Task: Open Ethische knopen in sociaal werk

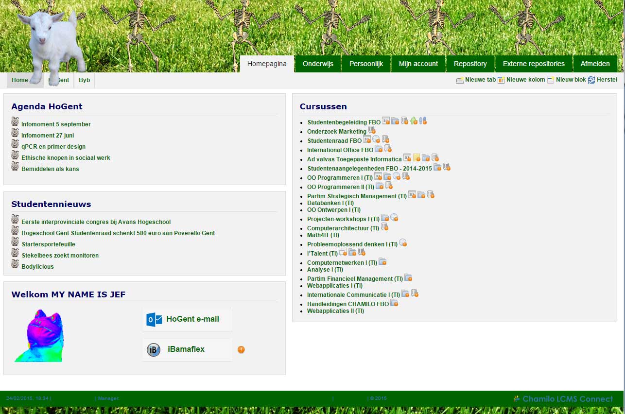Action: click(66, 158)
